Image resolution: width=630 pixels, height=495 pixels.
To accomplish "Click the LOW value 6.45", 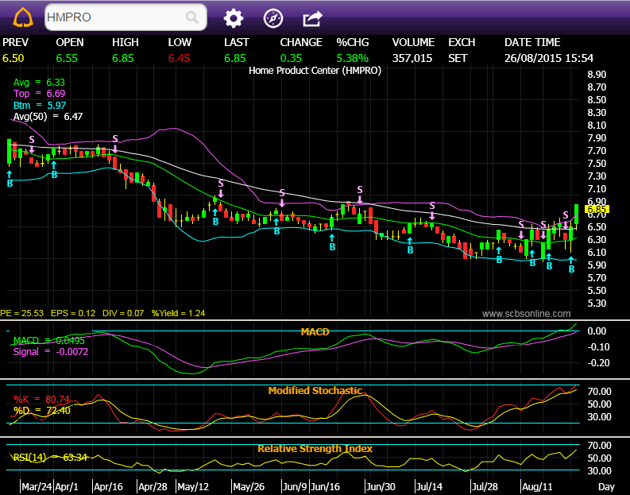I will click(179, 58).
